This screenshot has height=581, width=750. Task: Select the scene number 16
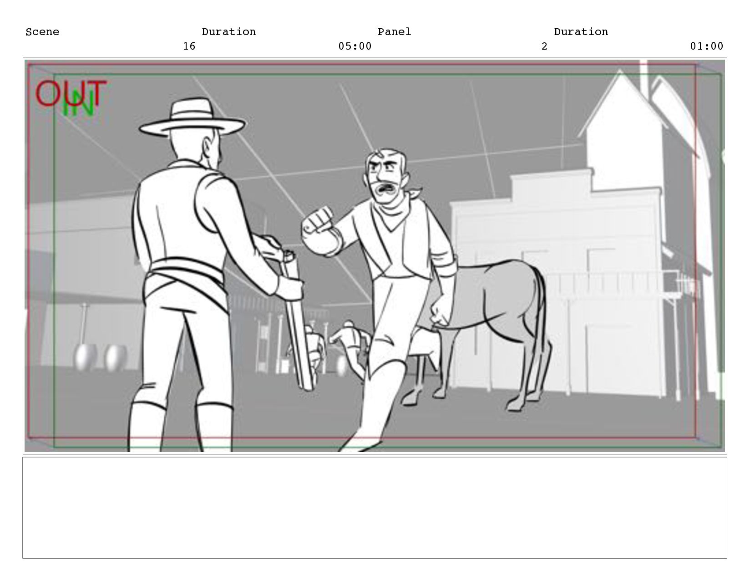coord(189,46)
